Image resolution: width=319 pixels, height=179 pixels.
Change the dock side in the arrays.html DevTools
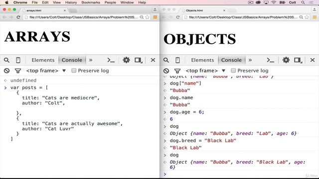139,60
